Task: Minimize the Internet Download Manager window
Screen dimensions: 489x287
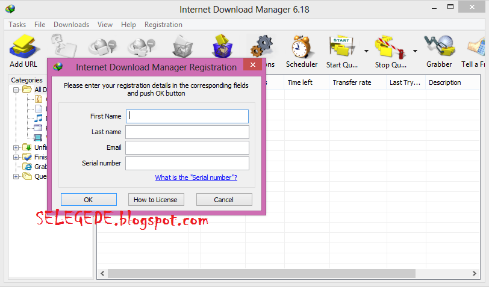Action: [434, 7]
